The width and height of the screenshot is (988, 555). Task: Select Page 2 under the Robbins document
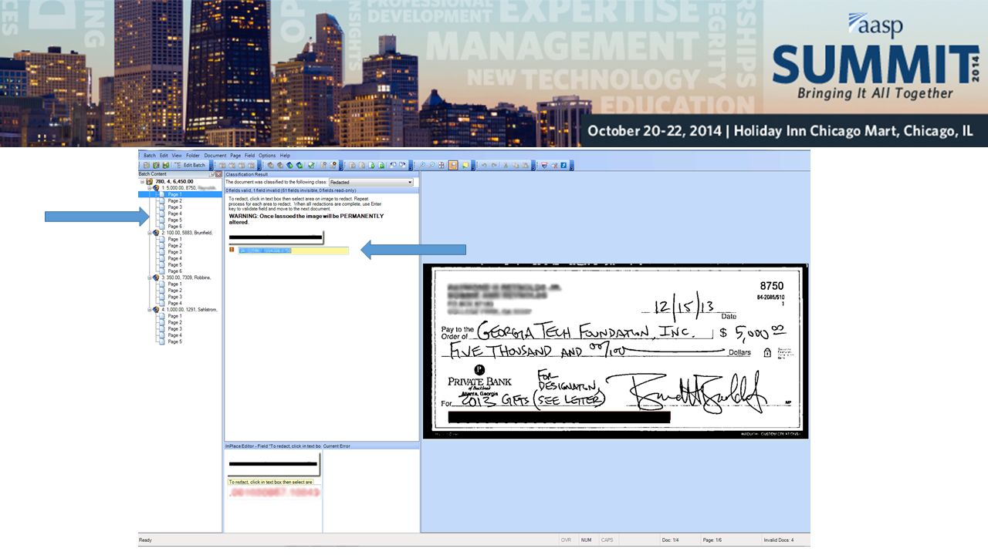(x=174, y=290)
